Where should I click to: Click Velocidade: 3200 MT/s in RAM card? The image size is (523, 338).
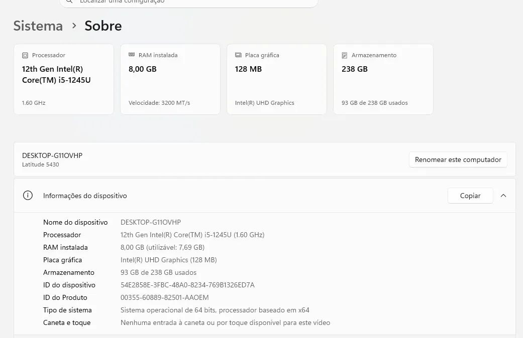point(159,103)
